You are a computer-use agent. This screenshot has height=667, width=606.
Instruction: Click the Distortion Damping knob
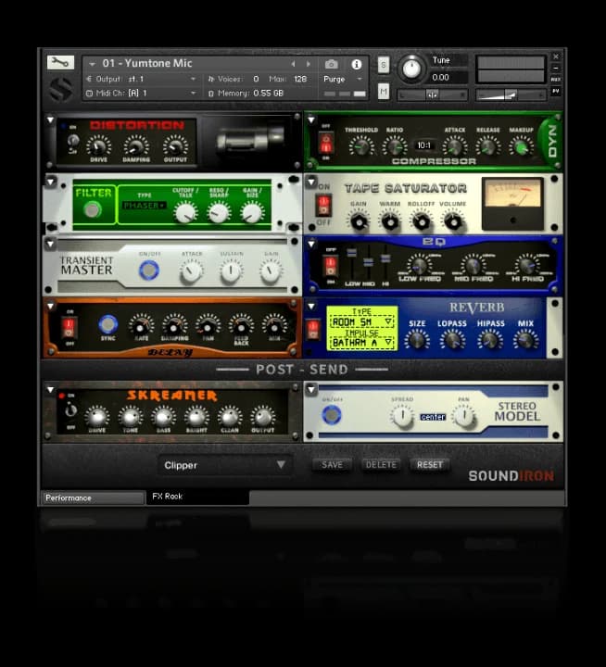click(x=136, y=146)
